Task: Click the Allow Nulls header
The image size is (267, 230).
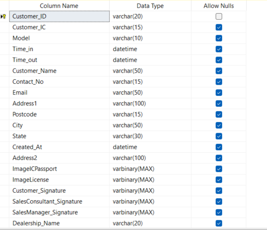Action: click(219, 6)
